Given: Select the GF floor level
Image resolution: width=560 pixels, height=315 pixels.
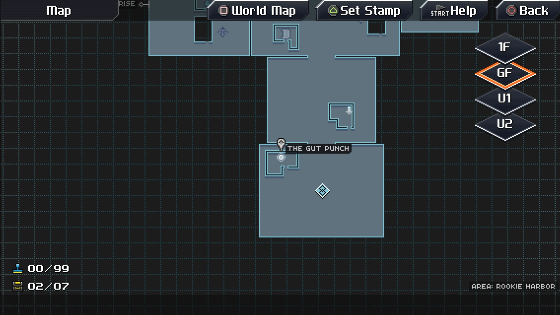Looking at the screenshot, I should click(505, 73).
